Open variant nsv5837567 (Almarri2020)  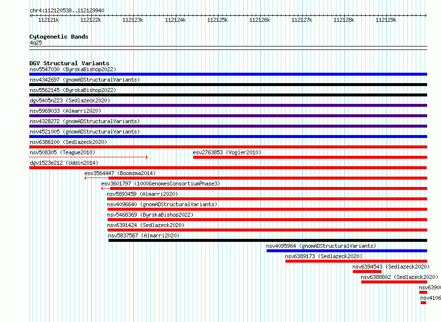(x=144, y=235)
